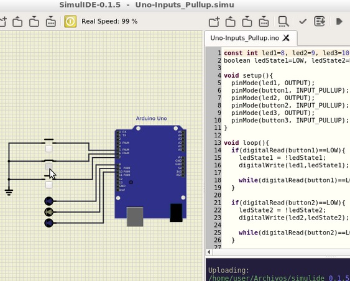This screenshot has height=281, width=350.
Task: Click the ledState2 = !ledState2; line
Action: (x=282, y=210)
